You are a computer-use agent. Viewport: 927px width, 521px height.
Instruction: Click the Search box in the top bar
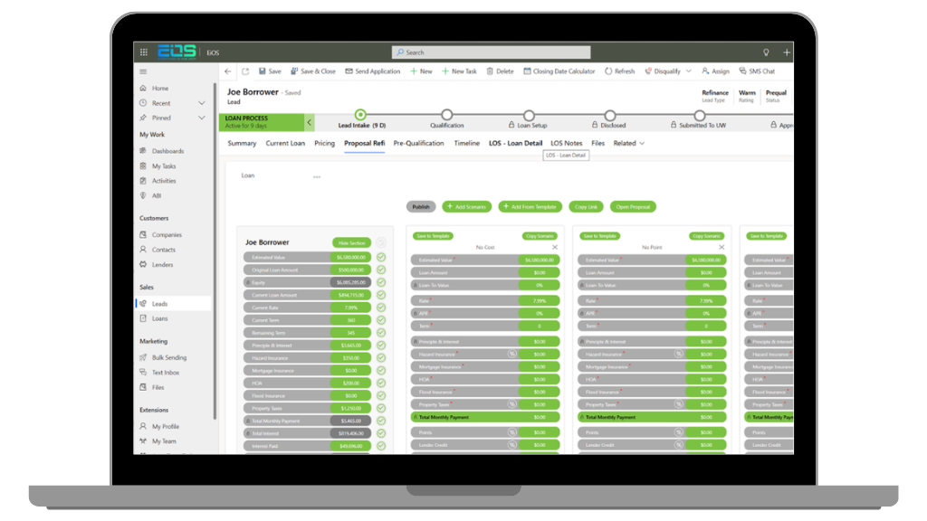tap(491, 52)
